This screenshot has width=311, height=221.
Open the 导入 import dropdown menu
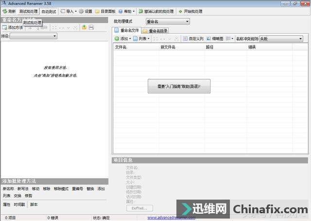pos(68,11)
